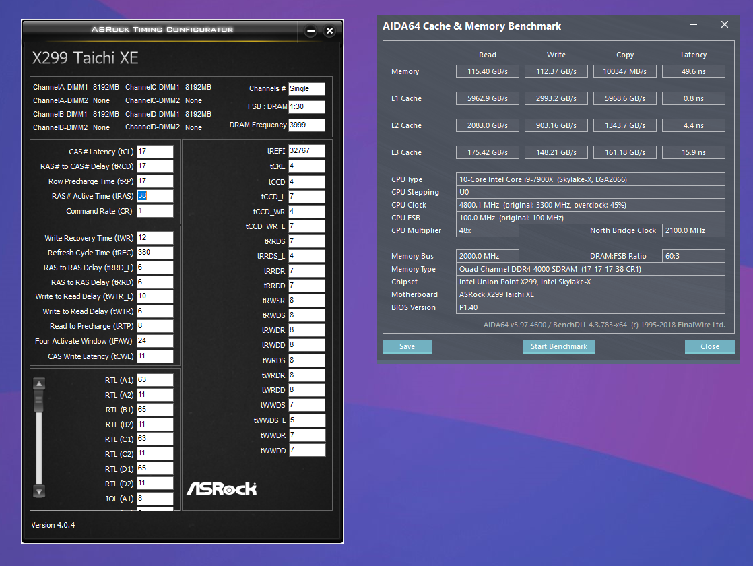Click the CPU Clock value 4800.1 MHz
Viewport: 753px width, 566px height.
pyautogui.click(x=590, y=205)
